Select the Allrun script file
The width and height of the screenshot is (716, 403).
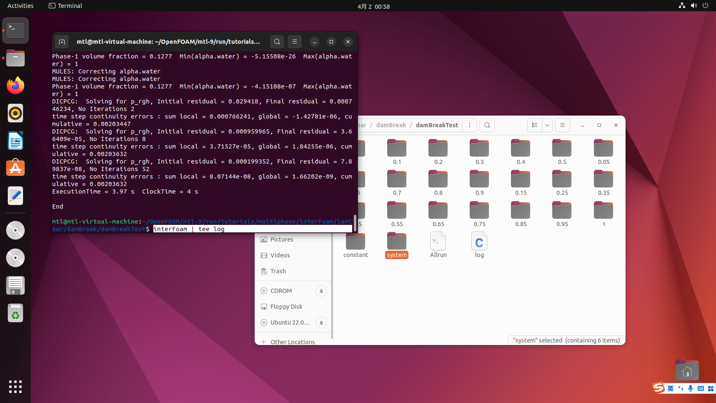tap(438, 245)
